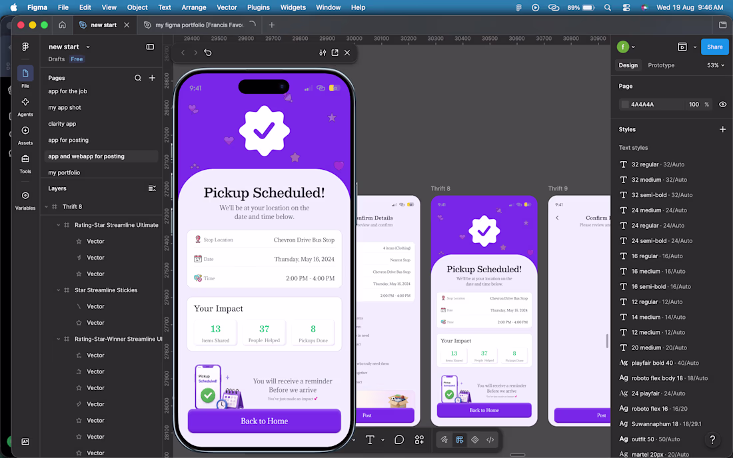Open the Drafts link

coord(56,59)
